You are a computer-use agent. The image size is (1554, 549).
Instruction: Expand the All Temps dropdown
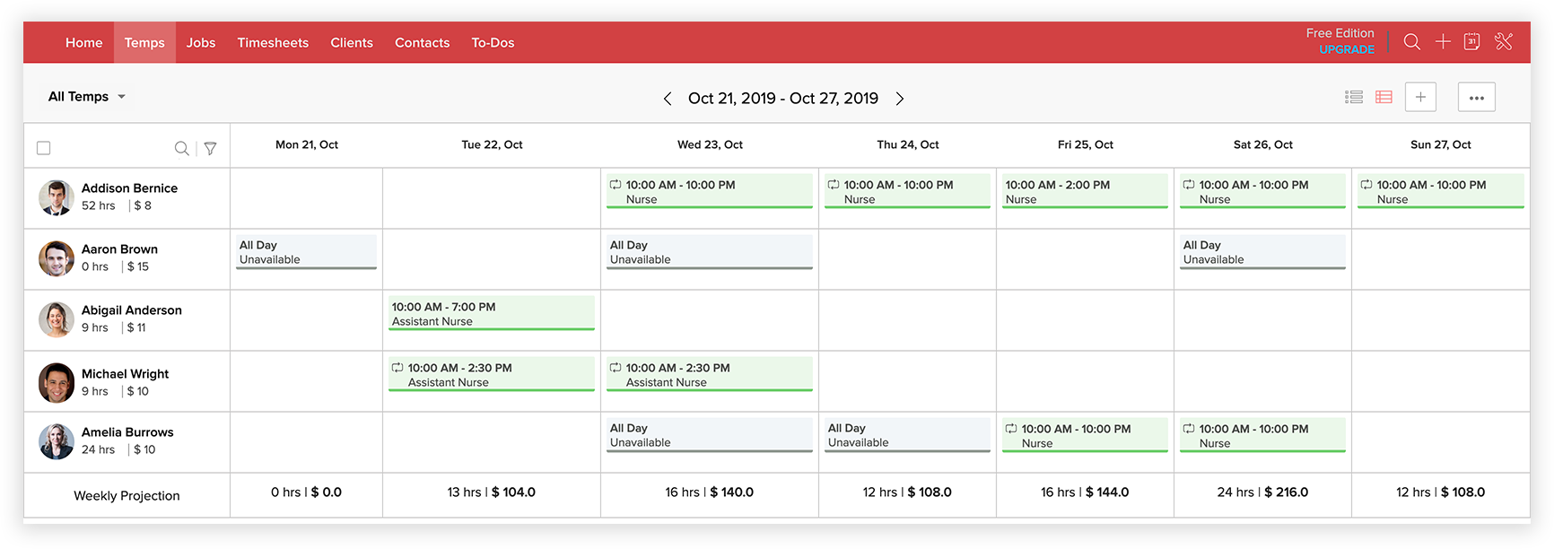(87, 97)
